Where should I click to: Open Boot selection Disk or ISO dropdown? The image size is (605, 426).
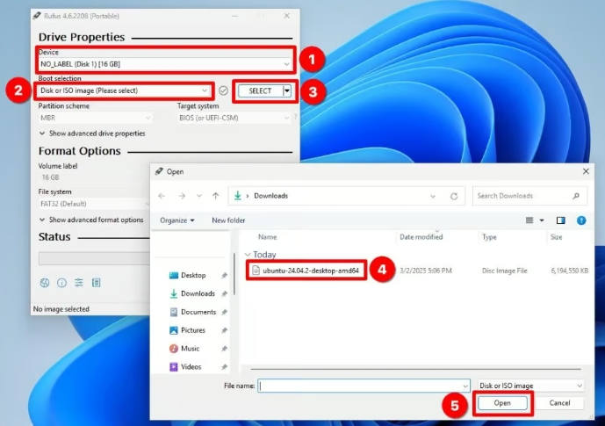pyautogui.click(x=124, y=90)
